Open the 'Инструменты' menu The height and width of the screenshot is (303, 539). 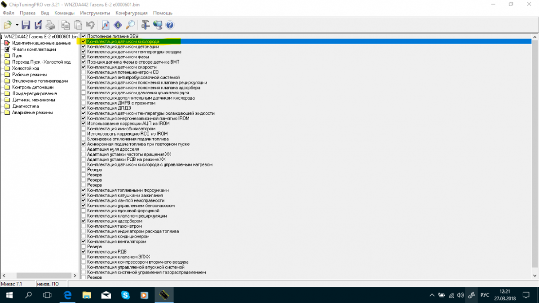click(x=92, y=13)
